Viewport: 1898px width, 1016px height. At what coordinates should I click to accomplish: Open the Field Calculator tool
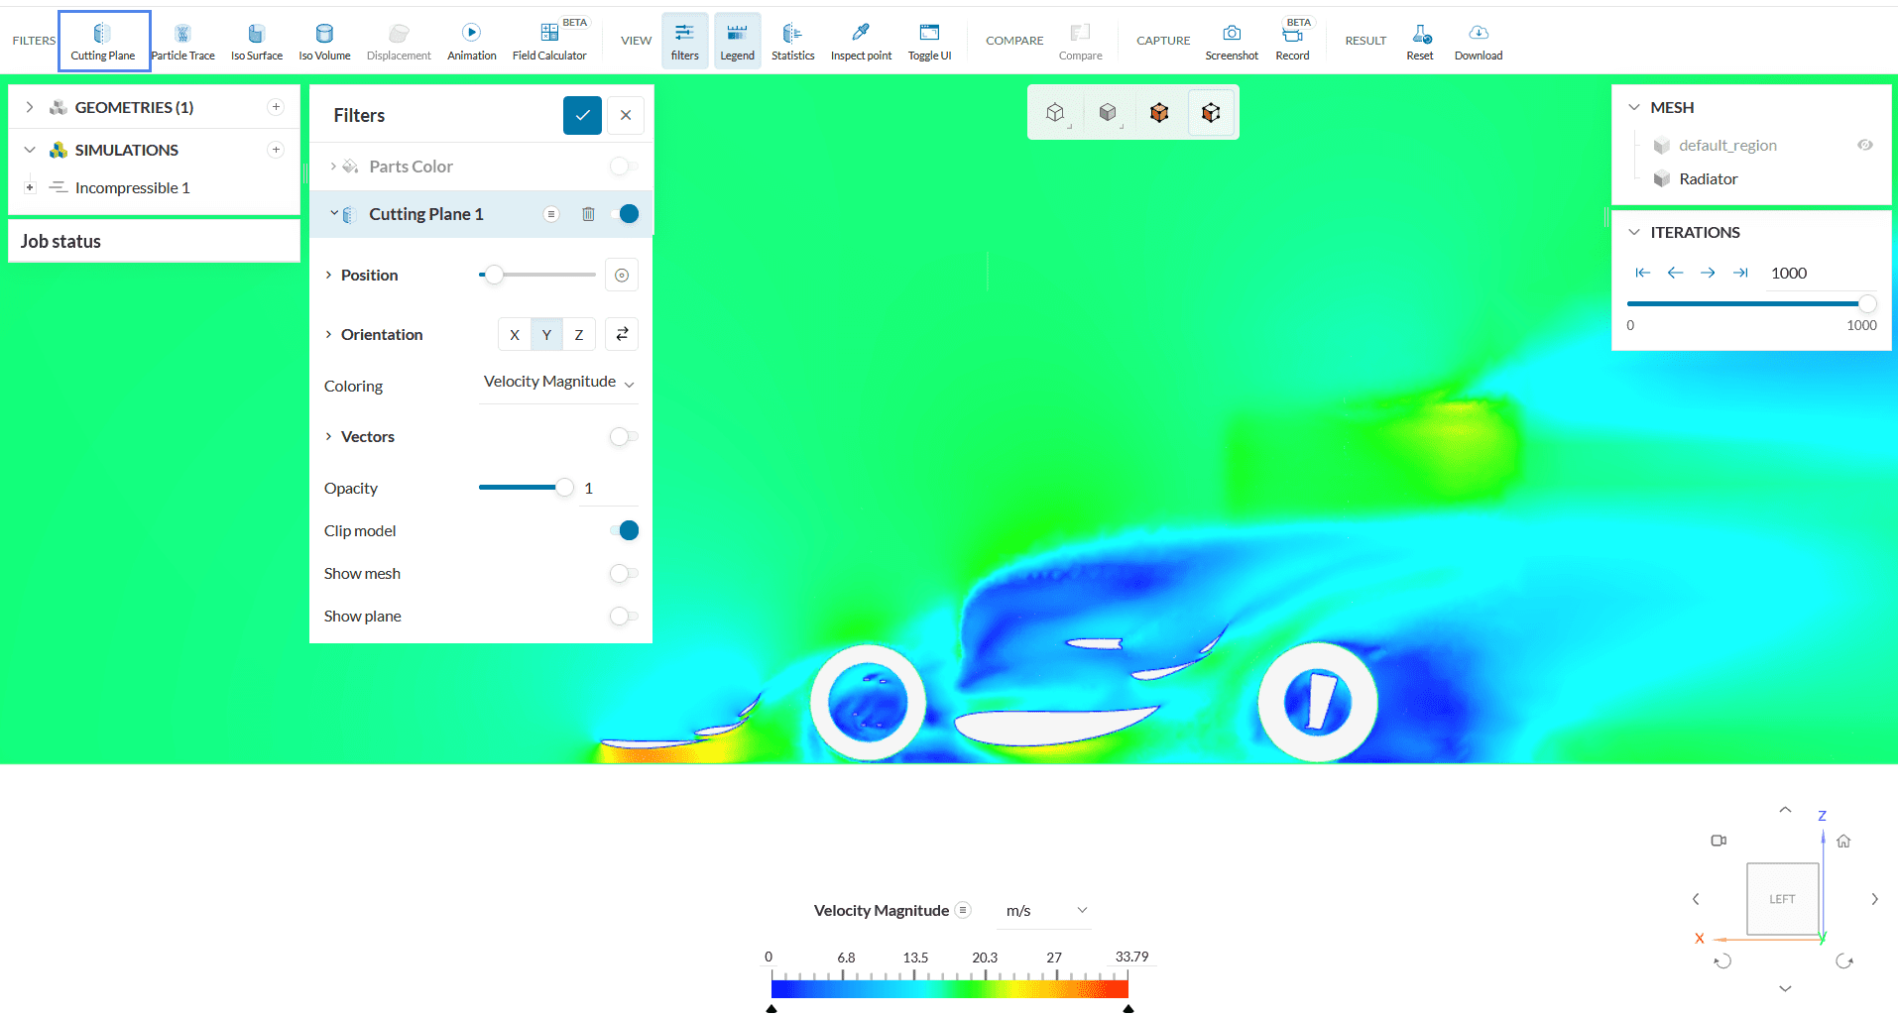click(x=549, y=42)
